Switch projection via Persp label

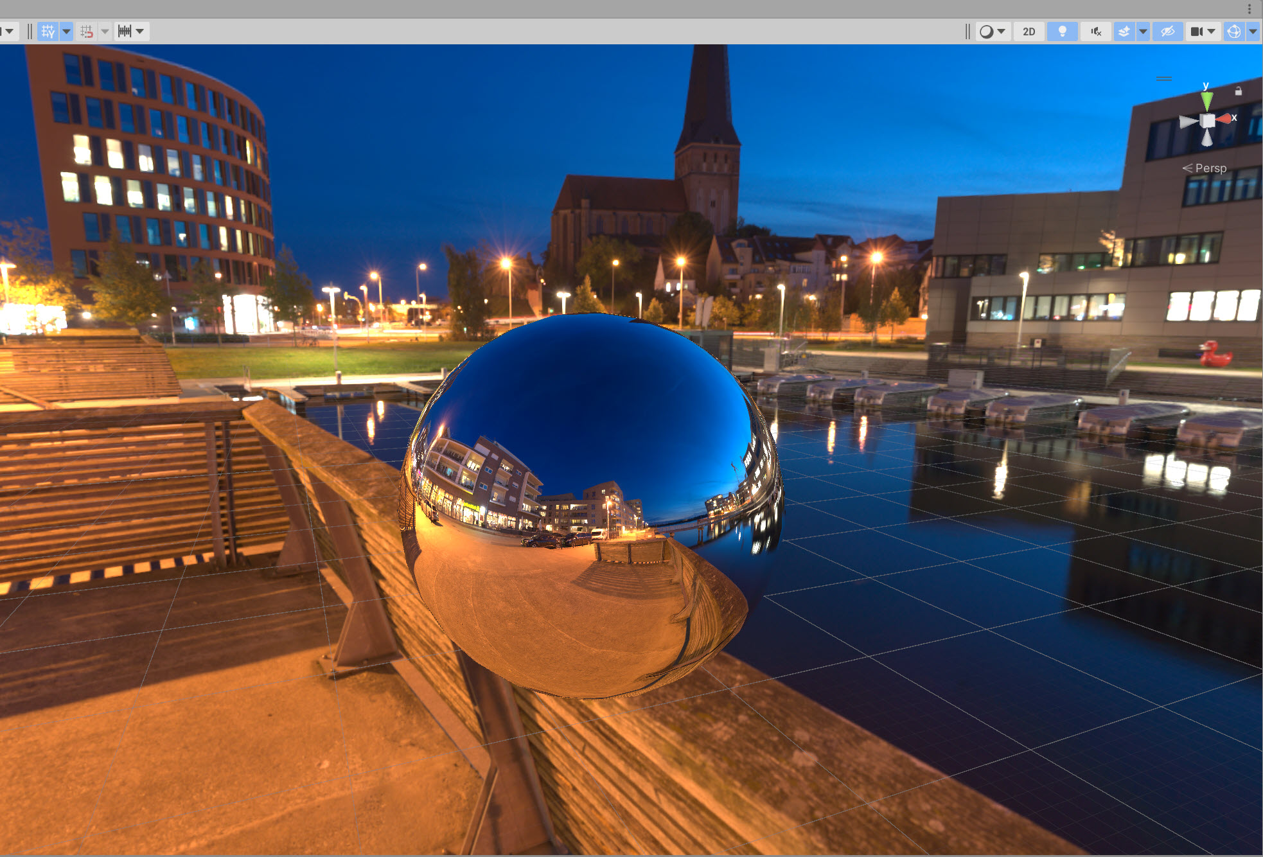pyautogui.click(x=1210, y=168)
